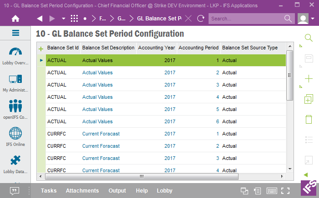Click the Actual Values link for period 2
Image resolution: width=319 pixels, height=198 pixels.
(x=97, y=72)
